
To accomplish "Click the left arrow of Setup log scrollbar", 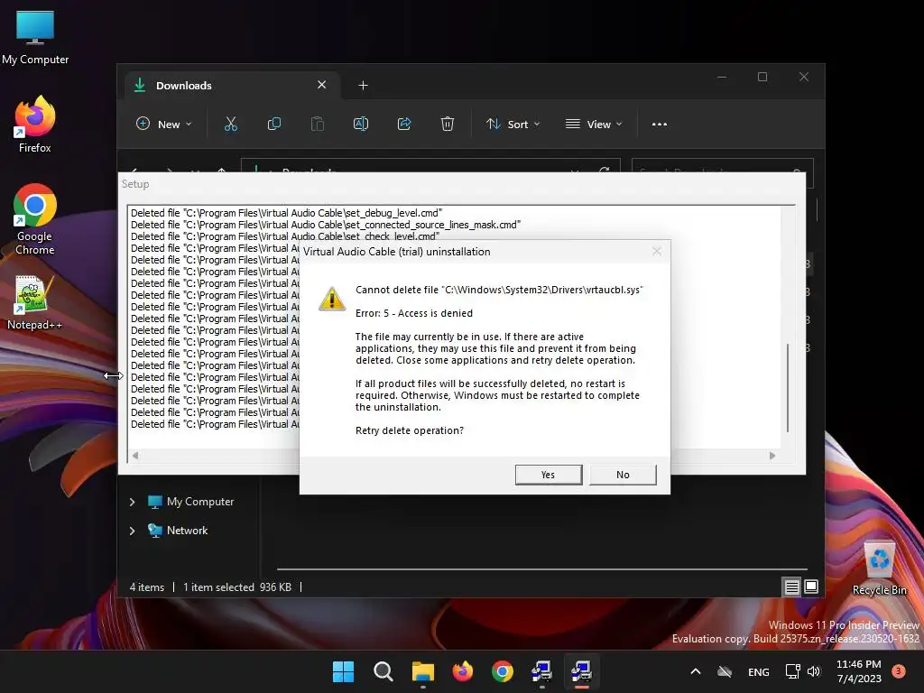I will pos(135,456).
